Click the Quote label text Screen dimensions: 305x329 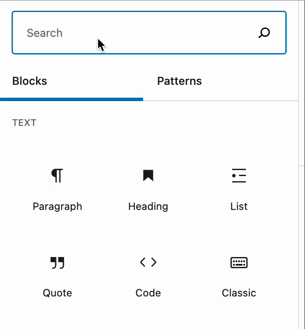[x=57, y=293]
